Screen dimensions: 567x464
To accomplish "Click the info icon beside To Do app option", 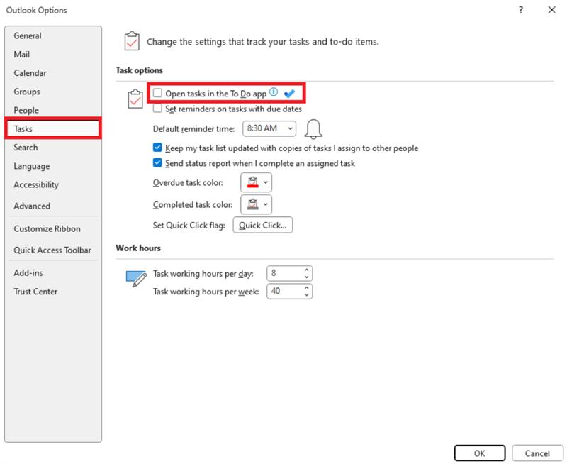I will coord(274,92).
